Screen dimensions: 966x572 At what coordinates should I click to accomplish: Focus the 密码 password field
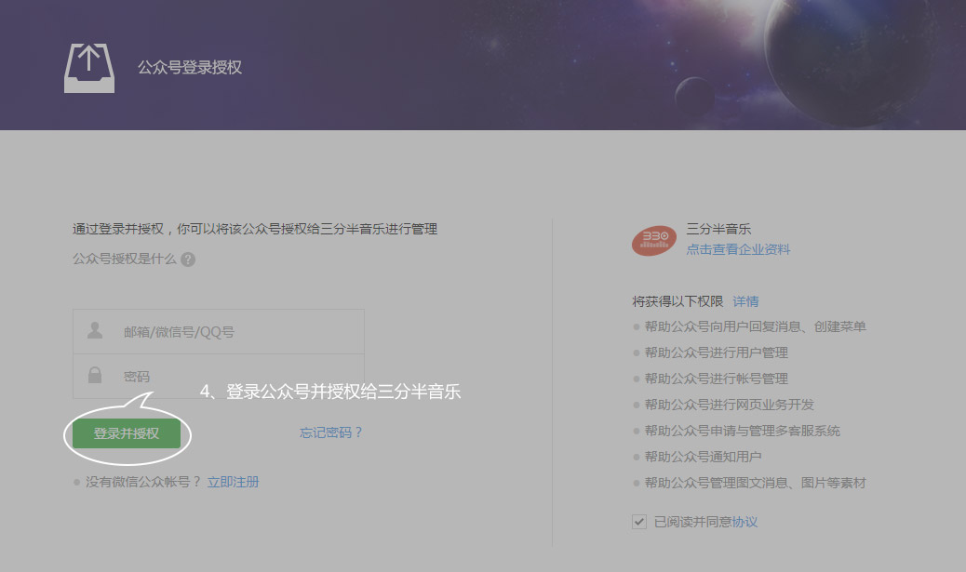tap(219, 376)
